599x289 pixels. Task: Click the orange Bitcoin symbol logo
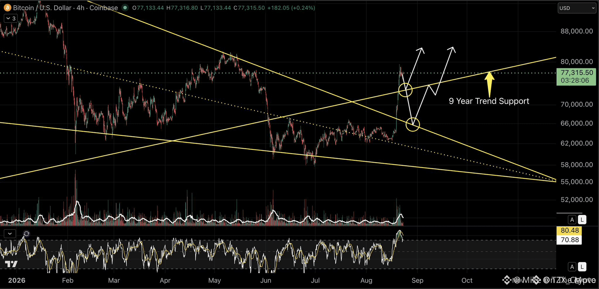(7, 8)
